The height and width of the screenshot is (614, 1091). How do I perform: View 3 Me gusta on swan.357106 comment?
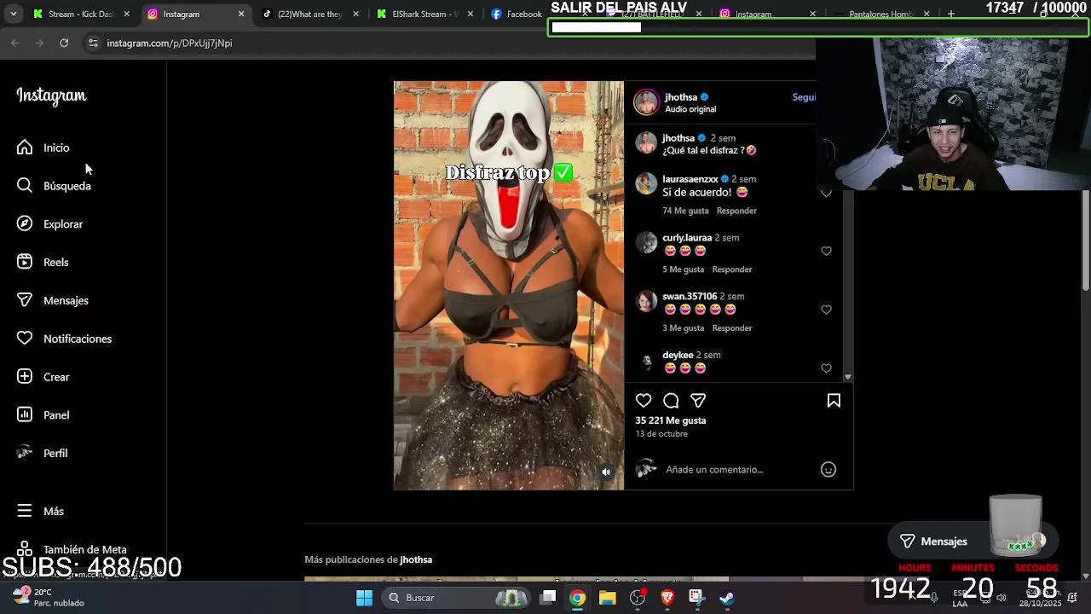pos(684,328)
